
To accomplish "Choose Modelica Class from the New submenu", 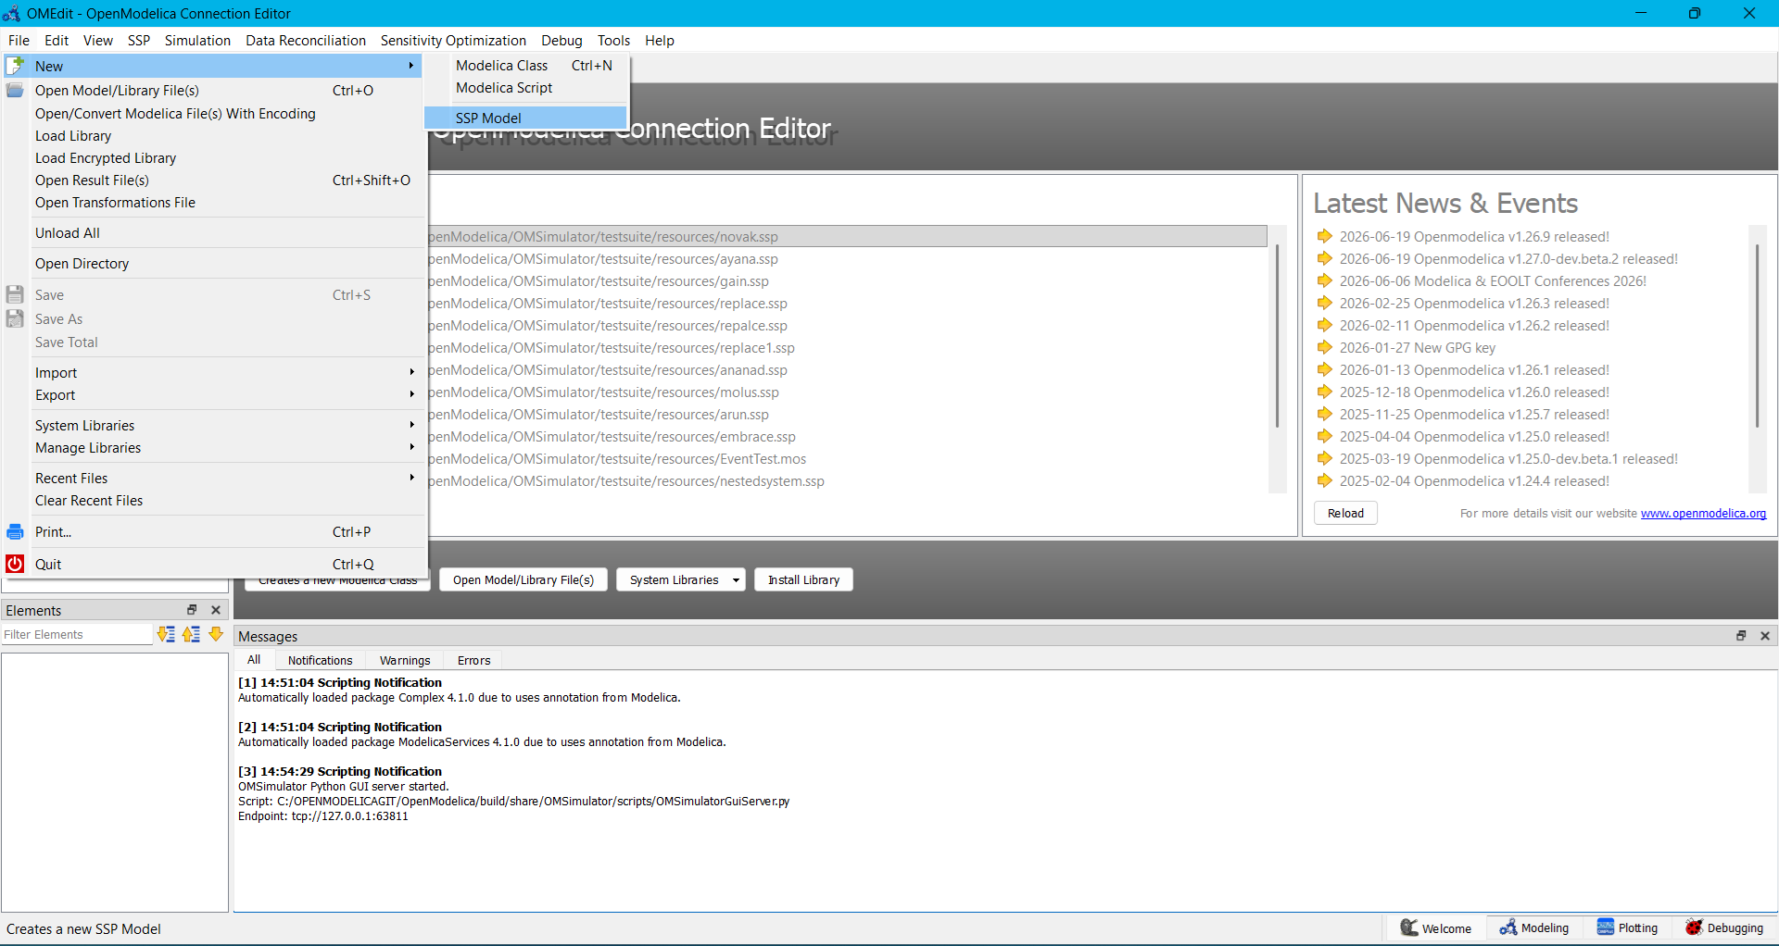I will [525, 65].
